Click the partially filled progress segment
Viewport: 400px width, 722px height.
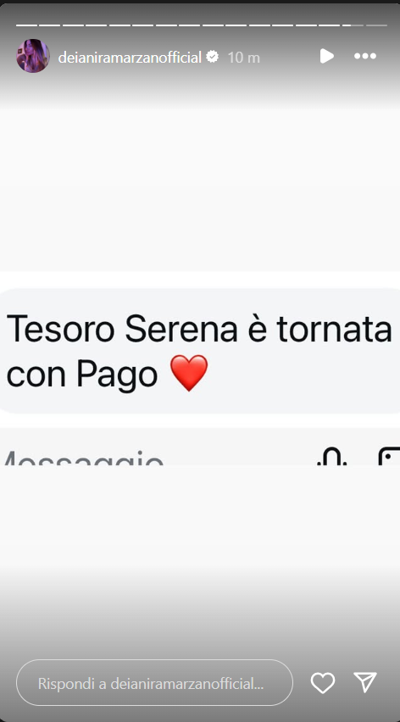(353, 25)
